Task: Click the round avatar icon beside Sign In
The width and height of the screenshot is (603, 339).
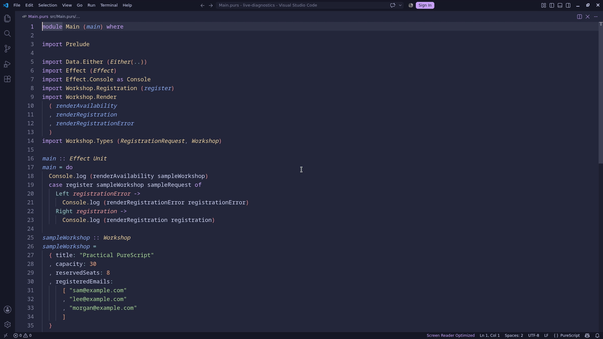Action: pos(411,5)
